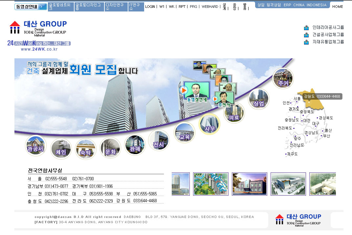Open the apartment complex aerial thumbnail
The height and width of the screenshot is (235, 352).
(x=211, y=184)
